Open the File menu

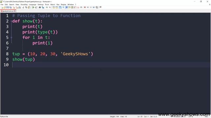(x=2, y=5)
